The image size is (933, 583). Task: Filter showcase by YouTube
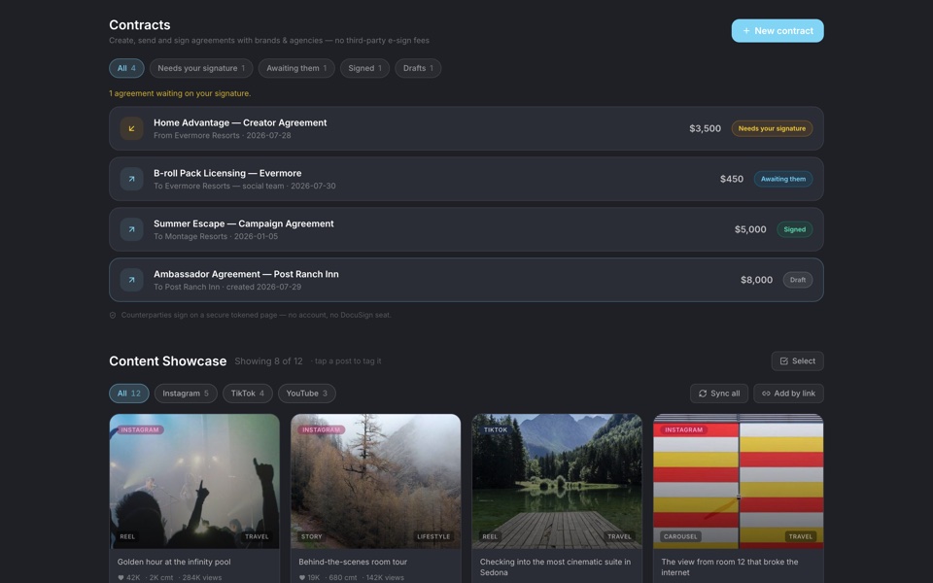(306, 394)
